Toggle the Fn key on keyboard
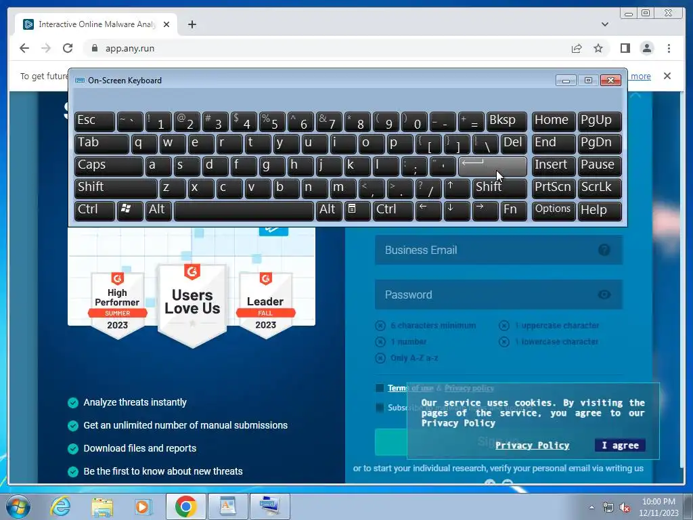 coord(514,210)
